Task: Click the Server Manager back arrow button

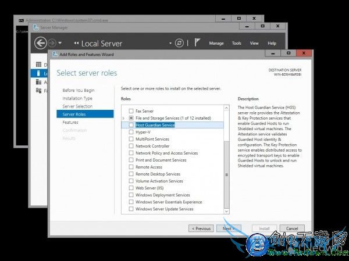Action: click(41, 43)
